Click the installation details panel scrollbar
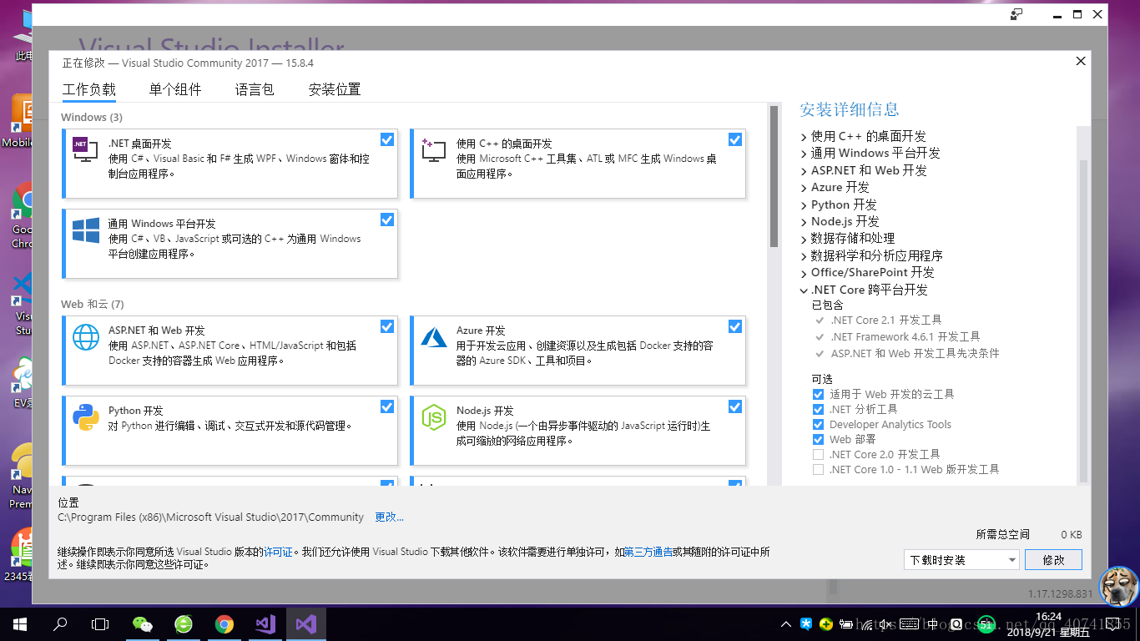Viewport: 1140px width, 641px height. 1083,320
